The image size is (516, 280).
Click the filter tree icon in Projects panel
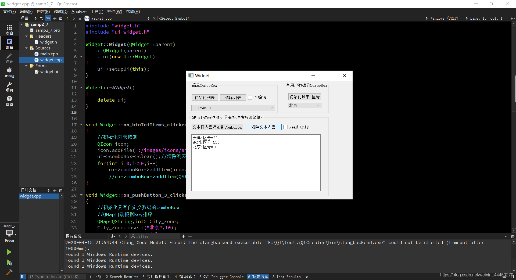[x=41, y=18]
